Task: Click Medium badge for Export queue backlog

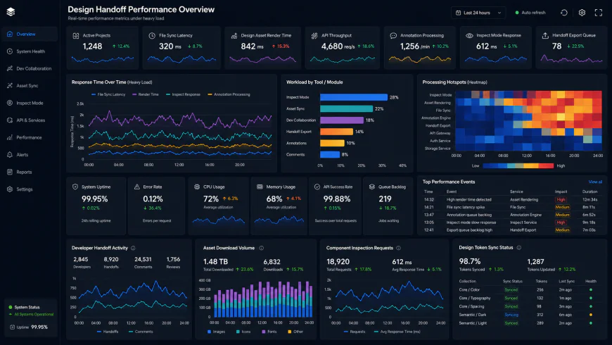Action: [x=563, y=230]
